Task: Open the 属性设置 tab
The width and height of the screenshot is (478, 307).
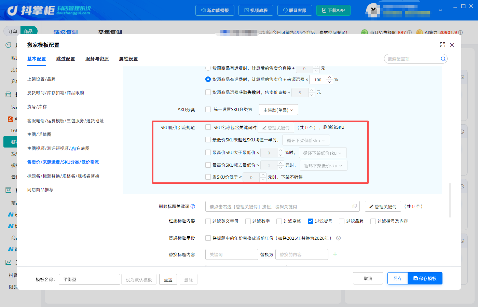Action: click(x=128, y=59)
